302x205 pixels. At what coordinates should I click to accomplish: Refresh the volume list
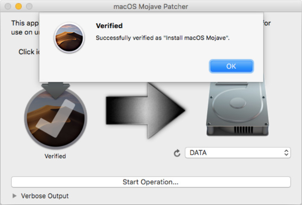tap(177, 153)
